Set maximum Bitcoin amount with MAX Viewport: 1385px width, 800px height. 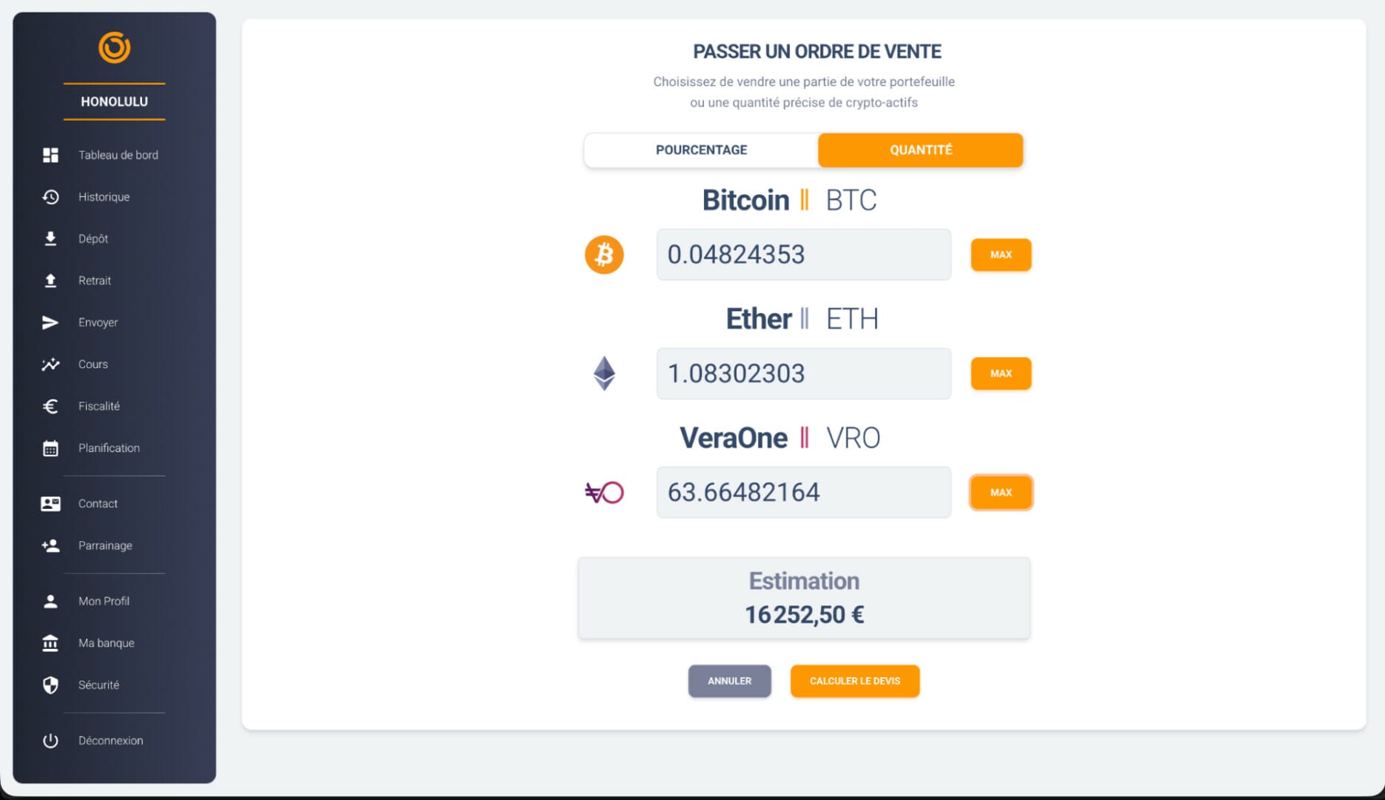(x=1001, y=255)
